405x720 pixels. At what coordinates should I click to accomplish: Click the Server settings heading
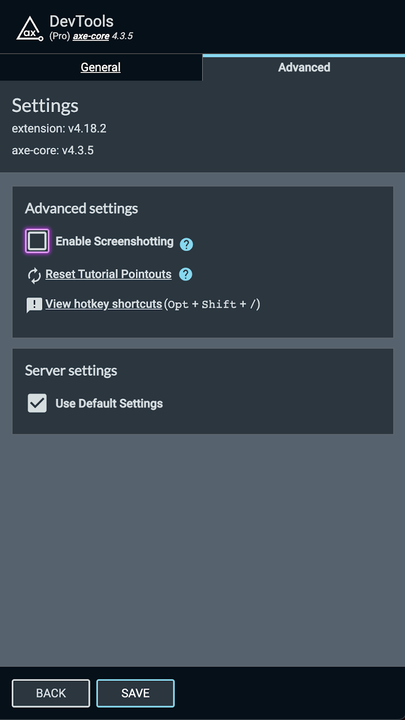71,371
